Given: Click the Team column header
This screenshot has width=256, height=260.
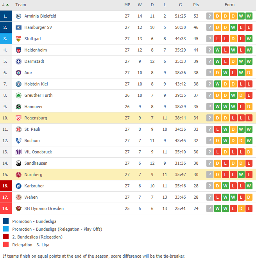Looking at the screenshot, I should click(21, 5).
